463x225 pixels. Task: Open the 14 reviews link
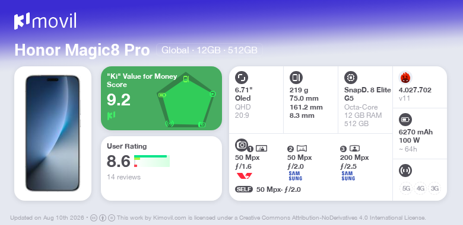(123, 177)
